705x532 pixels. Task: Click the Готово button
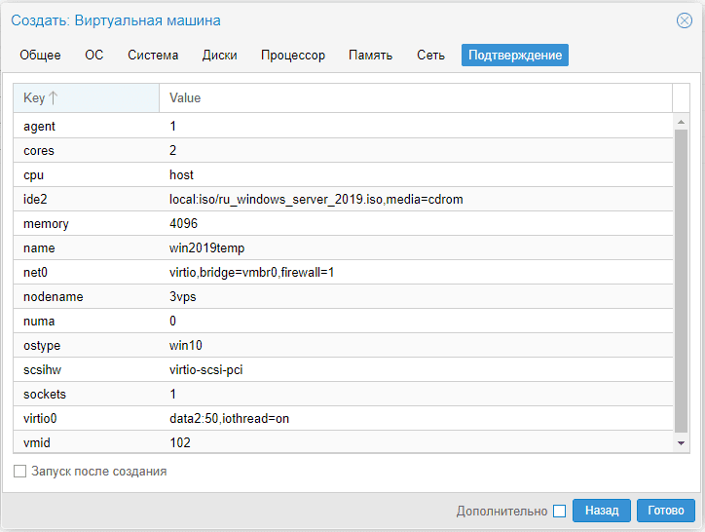tap(665, 511)
